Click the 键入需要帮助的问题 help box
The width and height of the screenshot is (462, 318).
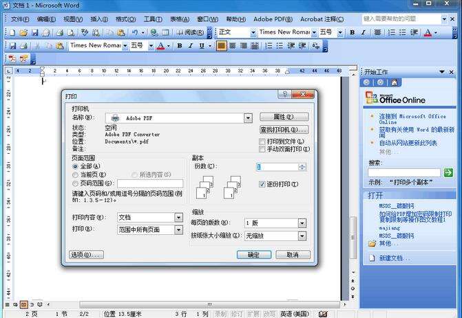401,19
